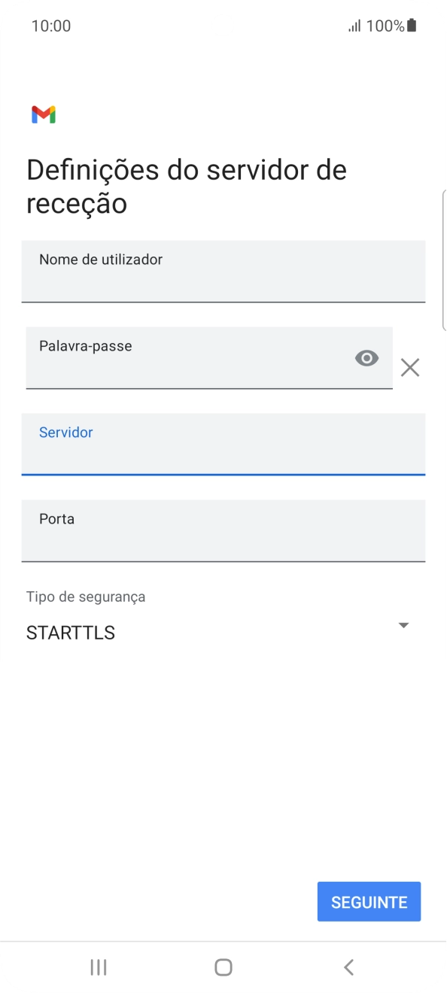Click the Gmail logo icon

[x=44, y=114]
